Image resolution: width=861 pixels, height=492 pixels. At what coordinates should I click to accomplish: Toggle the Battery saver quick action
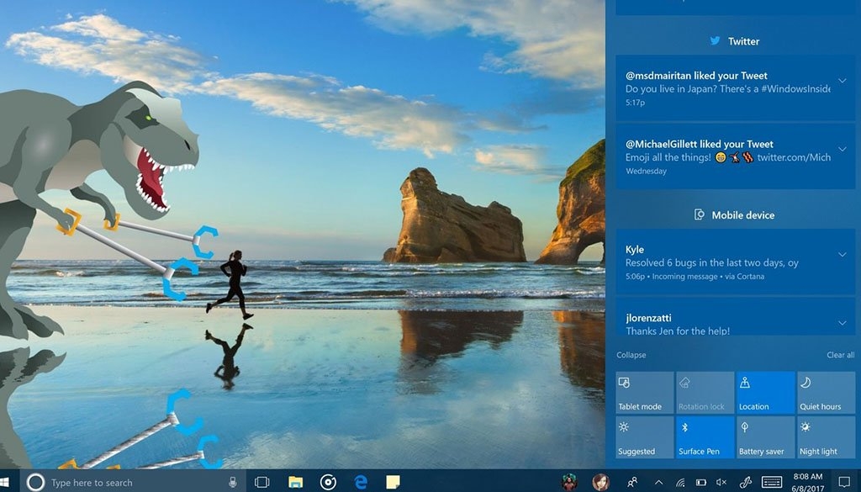coord(765,437)
